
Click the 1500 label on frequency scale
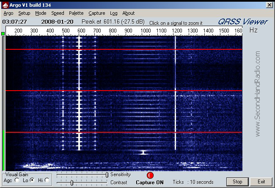tap(224, 31)
